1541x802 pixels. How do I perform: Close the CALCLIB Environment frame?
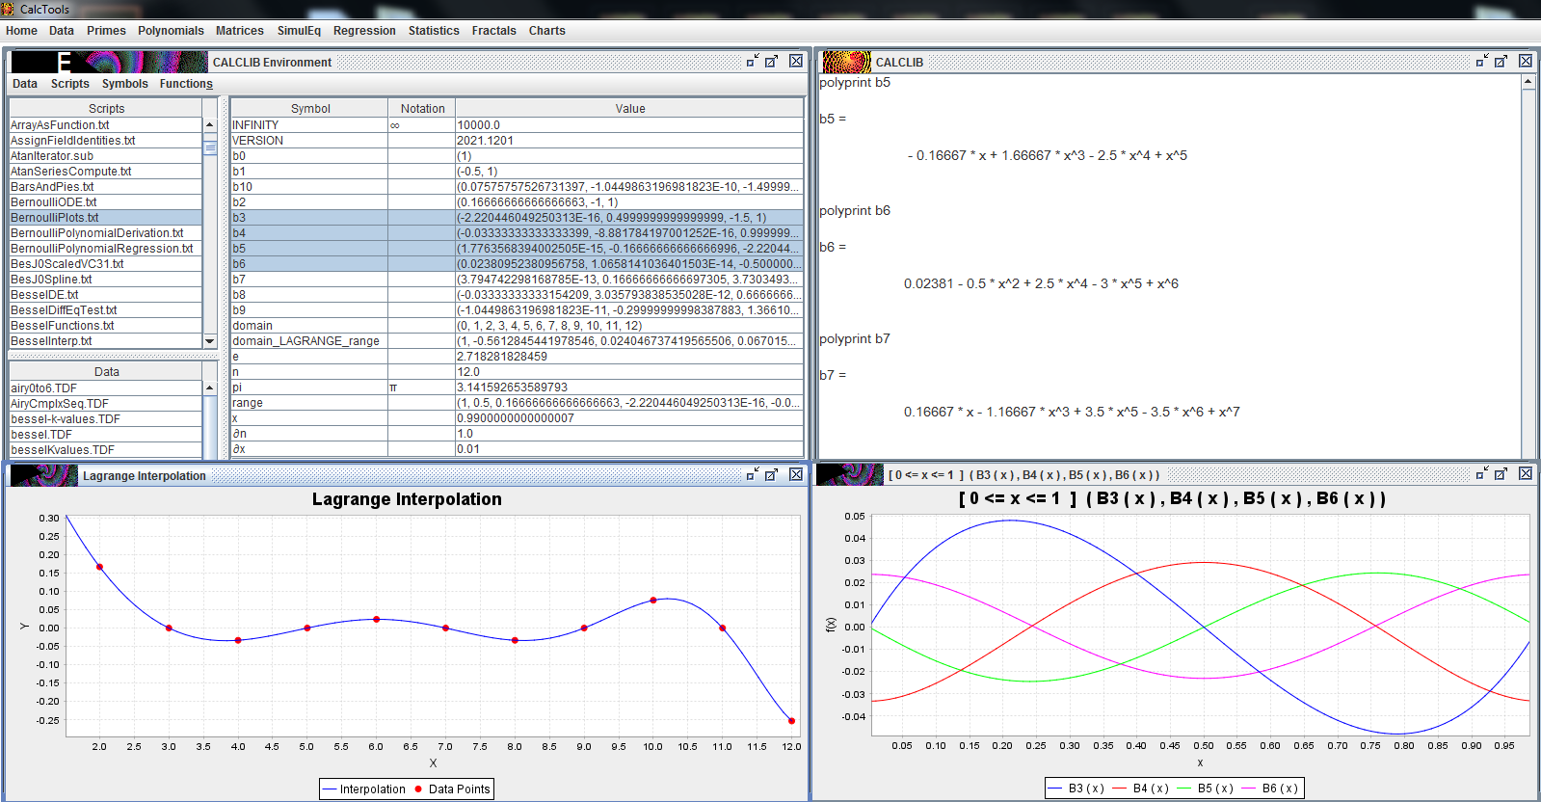click(x=796, y=61)
